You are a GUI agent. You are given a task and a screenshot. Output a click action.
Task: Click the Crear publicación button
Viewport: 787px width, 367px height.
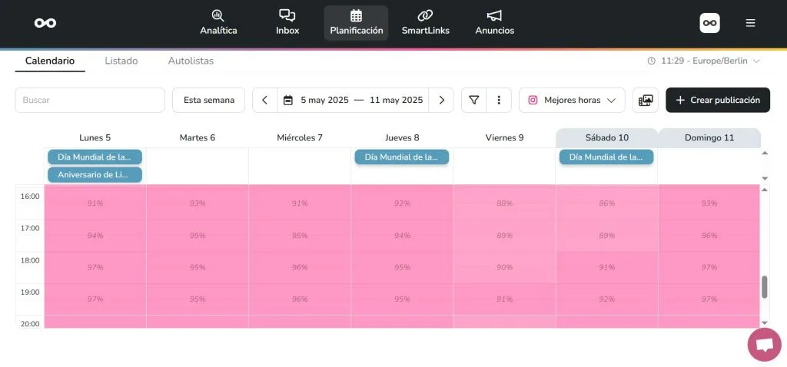[x=718, y=100]
